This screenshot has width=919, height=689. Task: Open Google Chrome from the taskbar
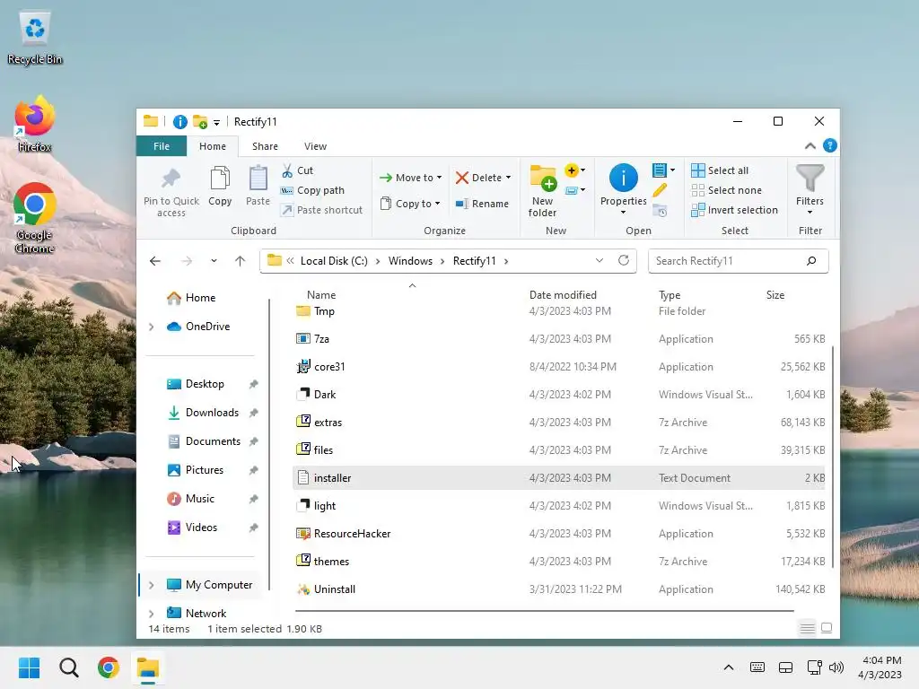coord(109,667)
